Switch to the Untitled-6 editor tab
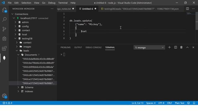 pos(87,9)
